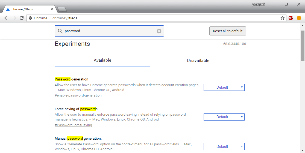The width and height of the screenshot is (305, 153).
Task: Open a new browser tab
Action: (x=62, y=10)
